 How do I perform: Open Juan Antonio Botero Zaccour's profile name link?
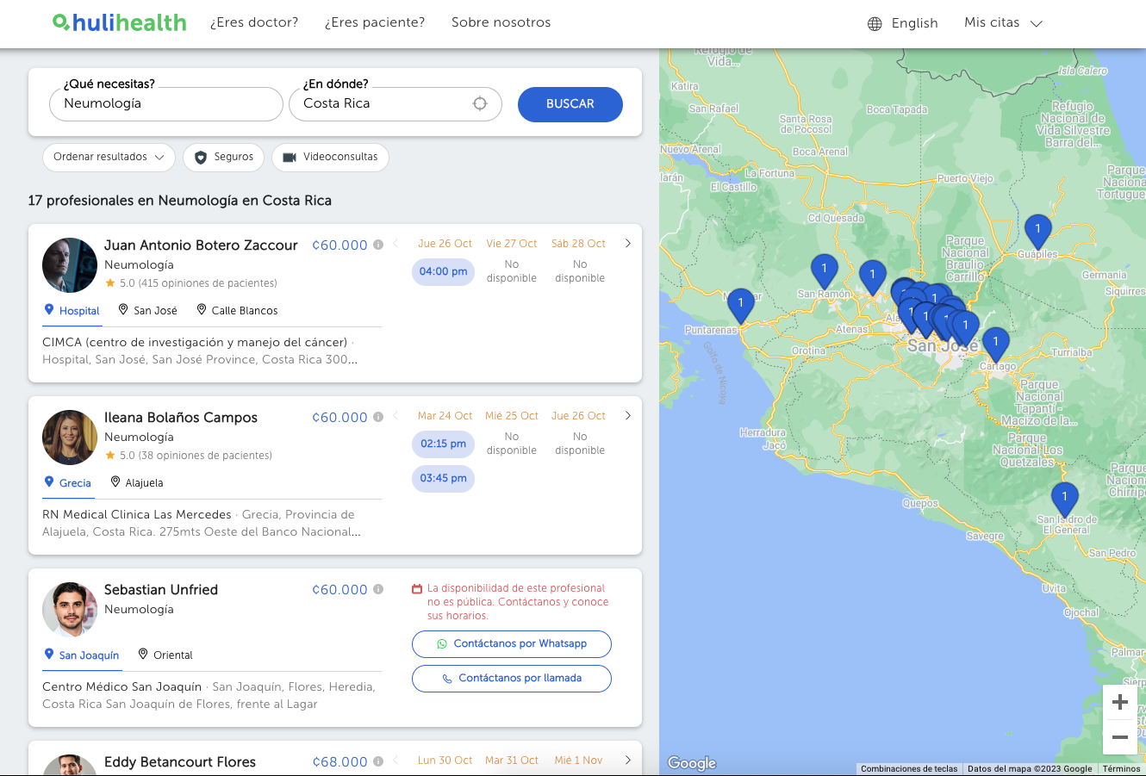[x=201, y=245]
